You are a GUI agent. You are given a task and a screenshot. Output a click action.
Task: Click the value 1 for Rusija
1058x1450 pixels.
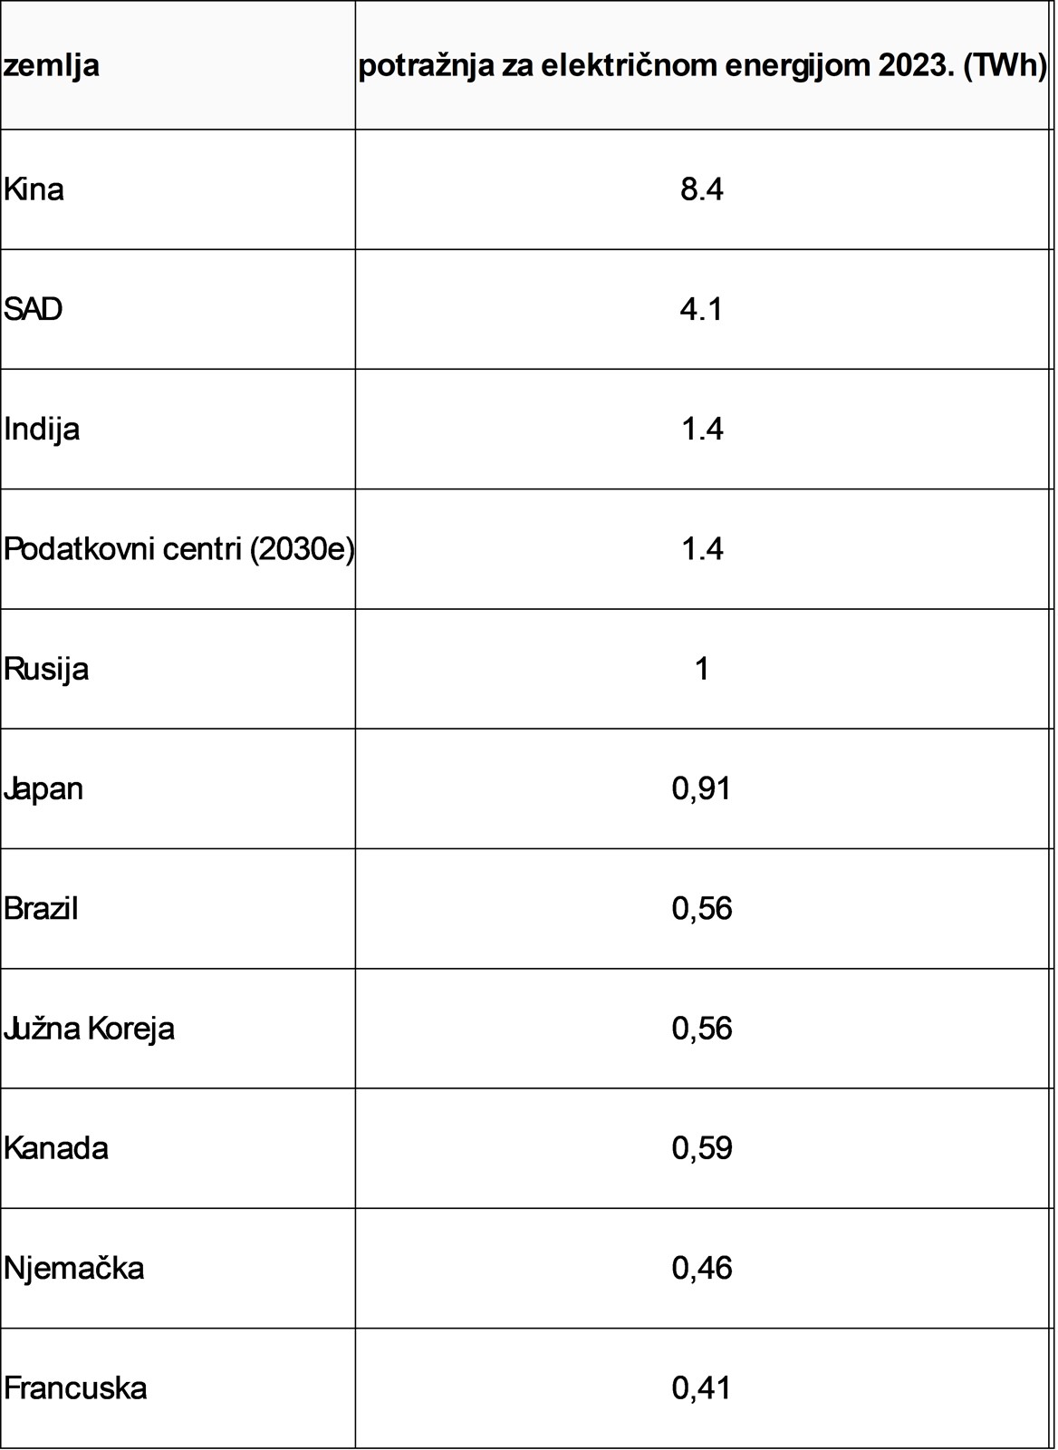pyautogui.click(x=702, y=669)
